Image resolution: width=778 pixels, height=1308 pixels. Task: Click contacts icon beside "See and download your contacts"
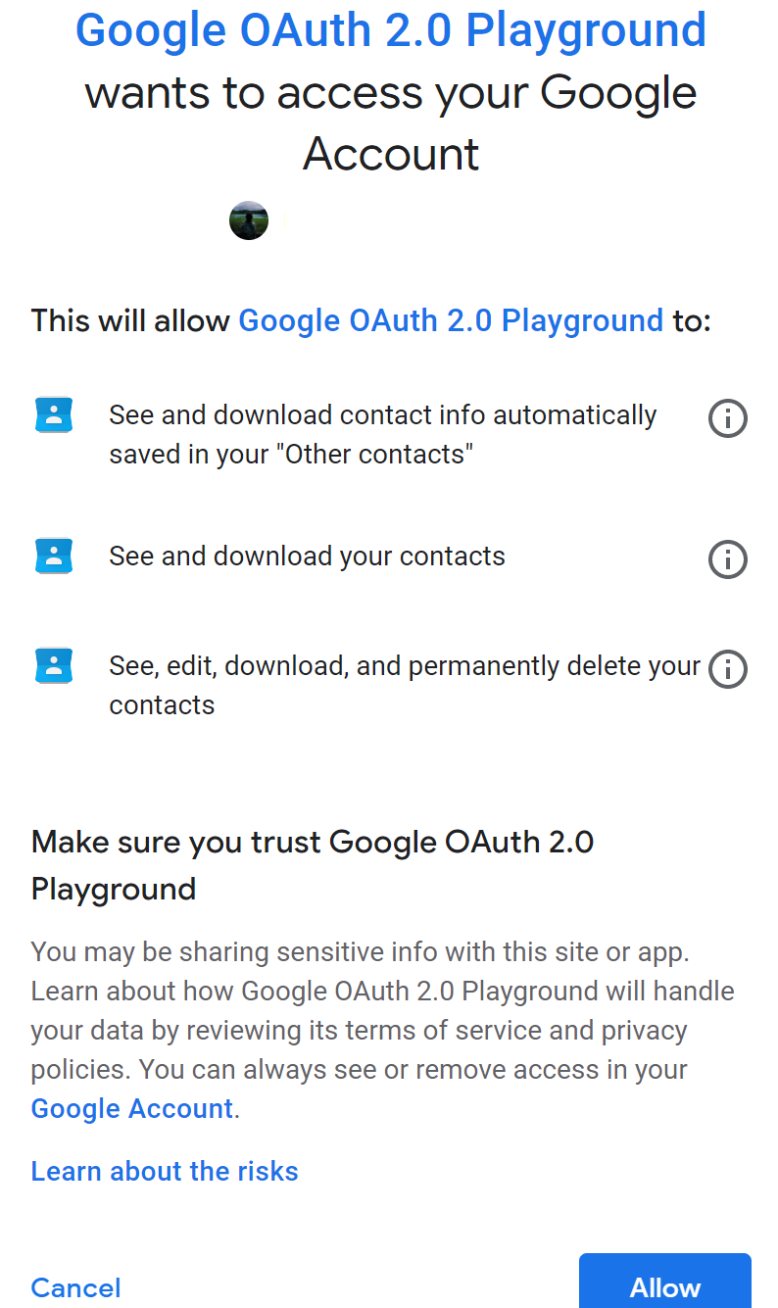53,557
